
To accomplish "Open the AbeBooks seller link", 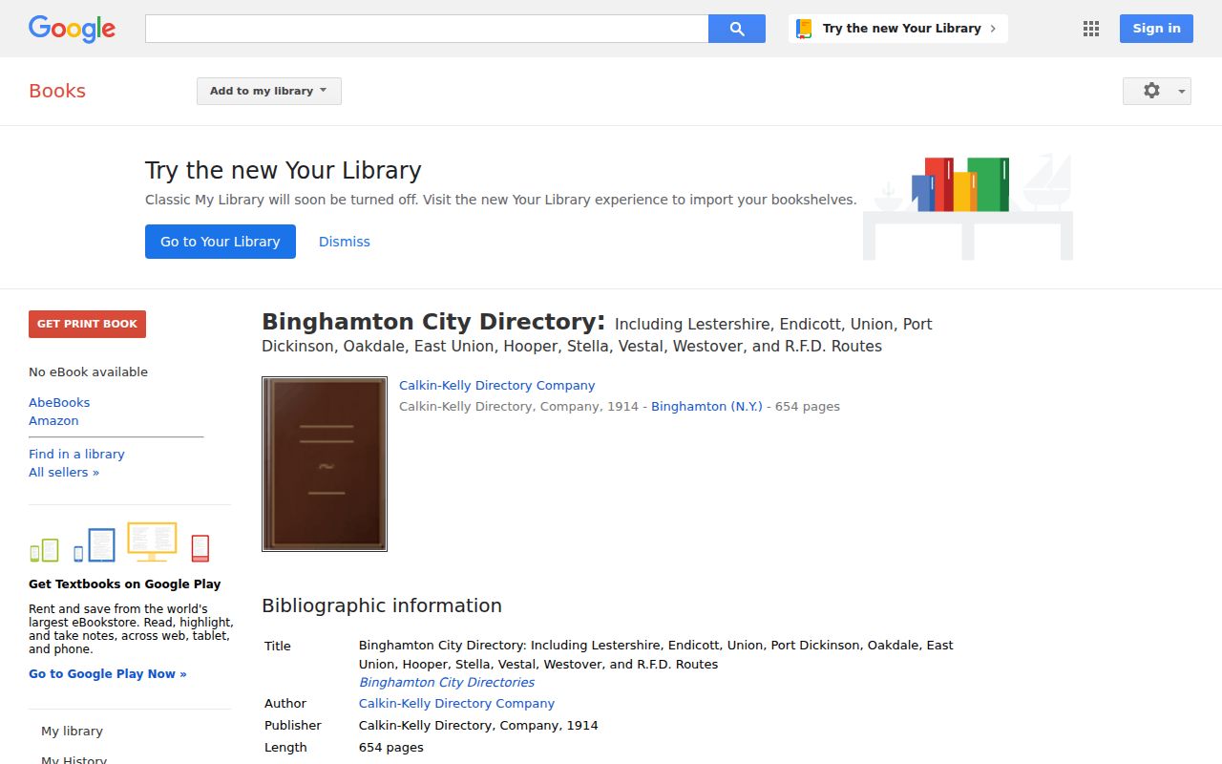I will pos(59,402).
